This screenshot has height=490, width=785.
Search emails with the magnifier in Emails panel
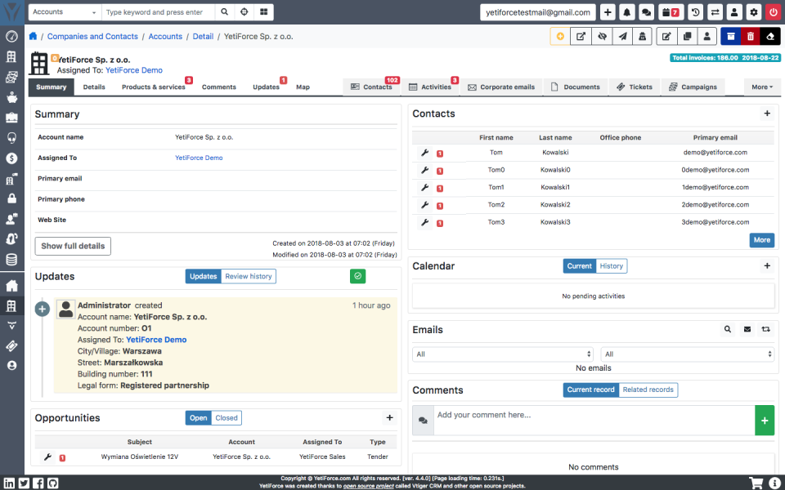(728, 329)
